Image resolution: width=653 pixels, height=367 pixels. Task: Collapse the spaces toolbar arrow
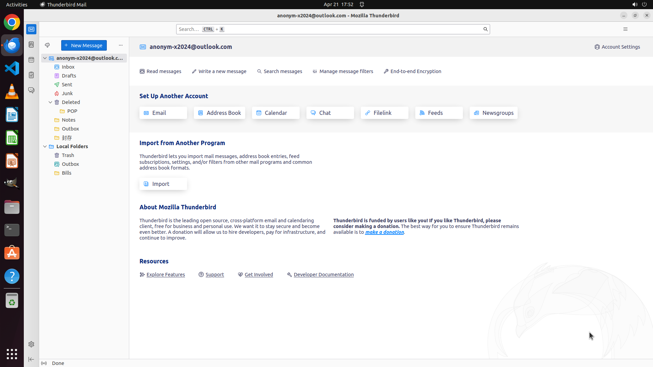pyautogui.click(x=31, y=359)
